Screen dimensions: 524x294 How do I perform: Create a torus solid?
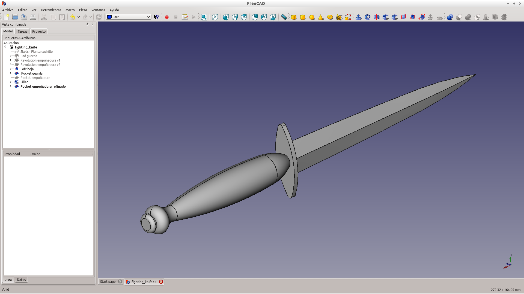(330, 17)
